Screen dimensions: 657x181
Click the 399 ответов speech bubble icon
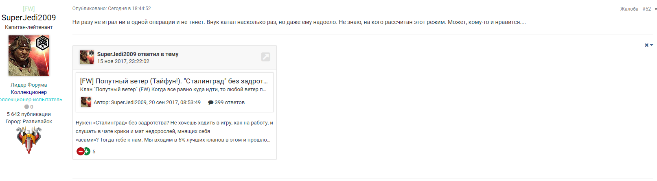210,102
